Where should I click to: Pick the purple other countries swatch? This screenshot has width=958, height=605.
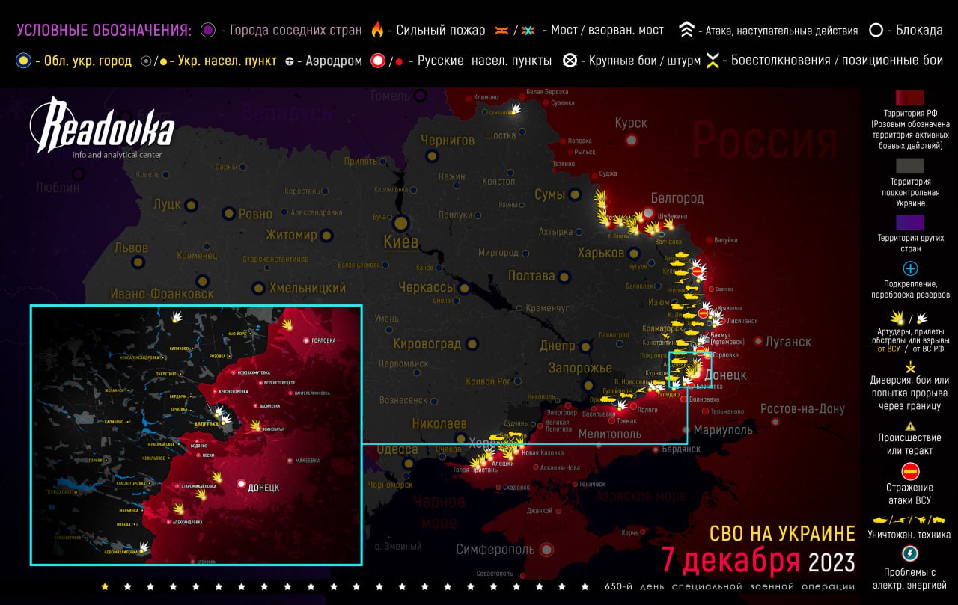click(x=910, y=222)
